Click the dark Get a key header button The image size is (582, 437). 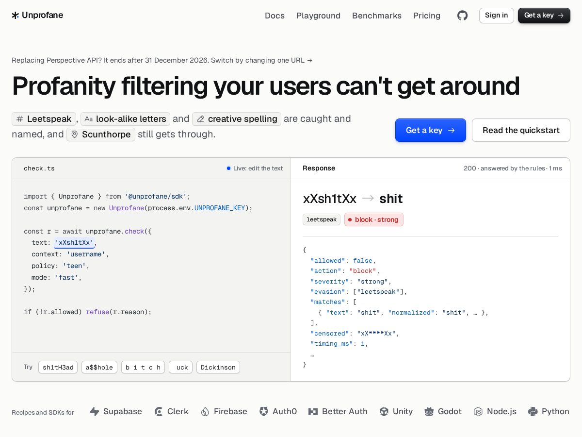click(544, 16)
